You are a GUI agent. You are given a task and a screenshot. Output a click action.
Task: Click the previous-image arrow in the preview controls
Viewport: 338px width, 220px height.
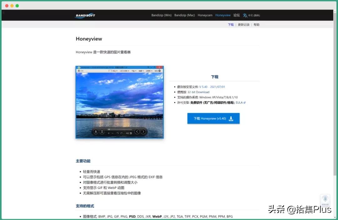(137, 131)
